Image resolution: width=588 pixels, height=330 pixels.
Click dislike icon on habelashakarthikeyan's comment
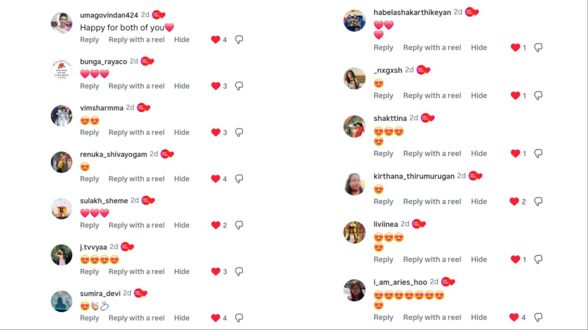pos(538,48)
